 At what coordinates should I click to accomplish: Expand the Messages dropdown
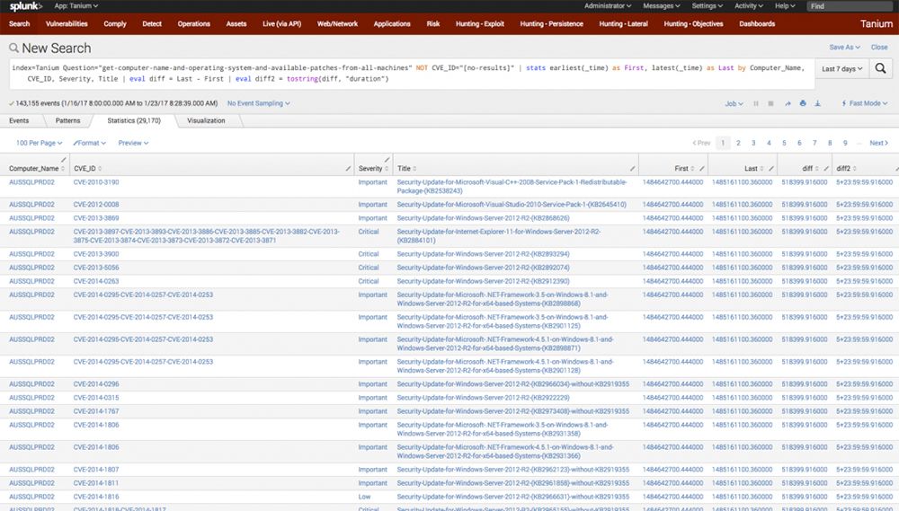[x=662, y=5]
